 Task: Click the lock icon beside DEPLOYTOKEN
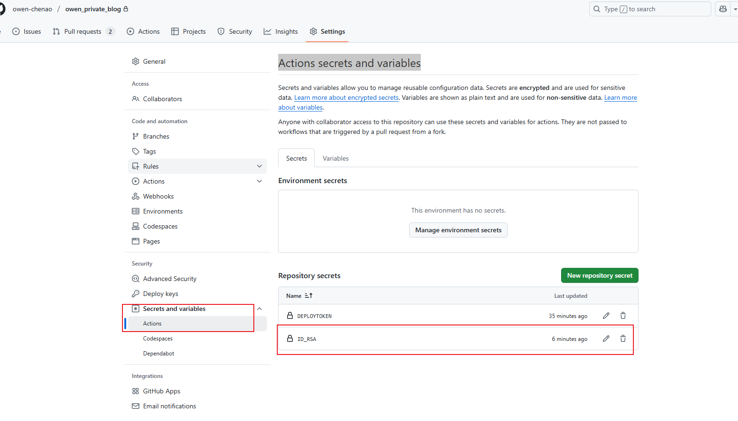[290, 316]
